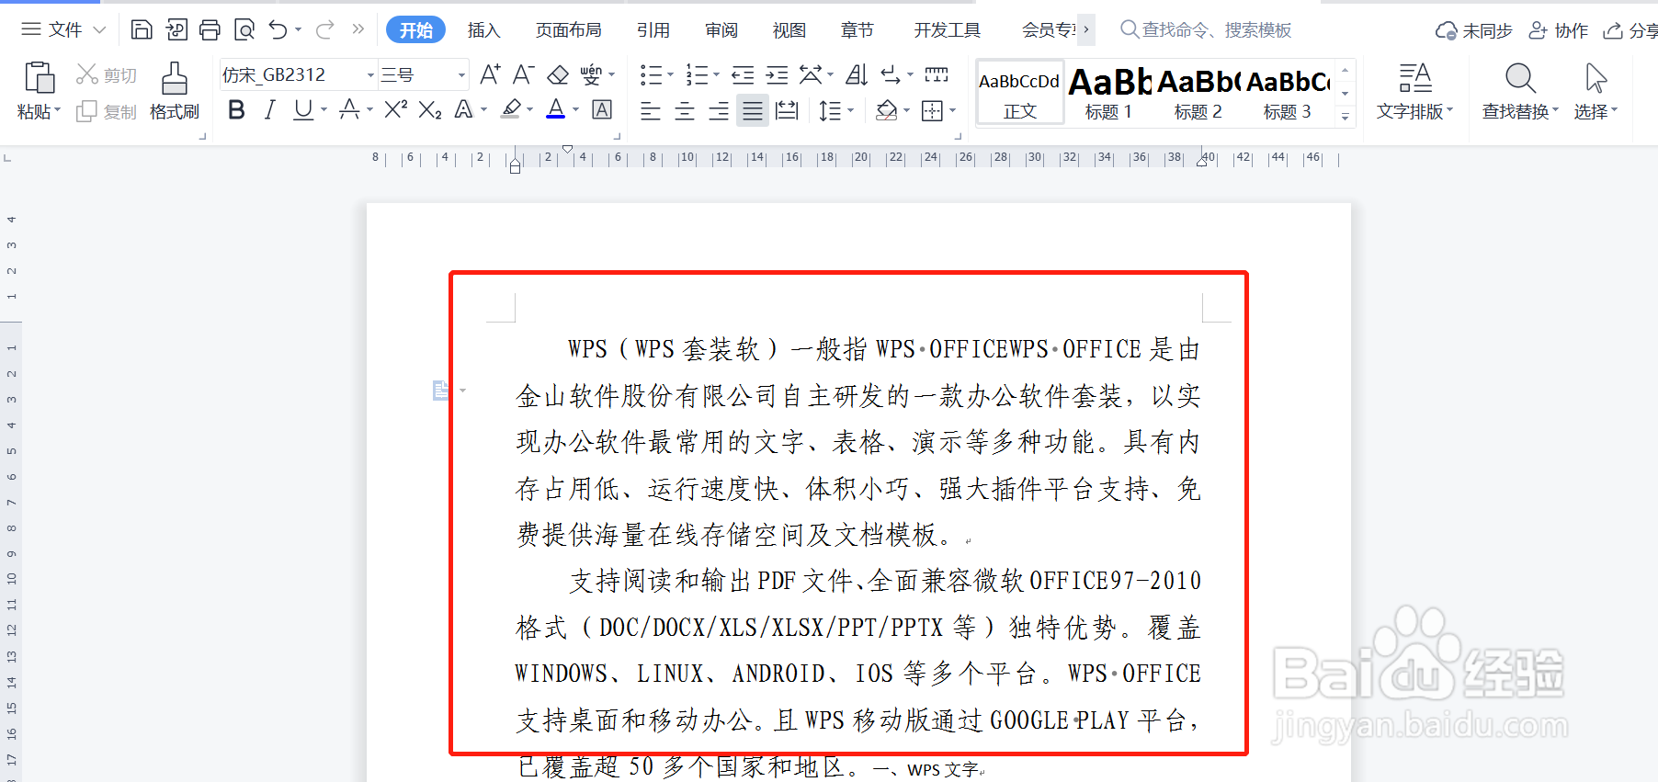
Task: Toggle strikethrough A formatting
Action: [x=349, y=110]
